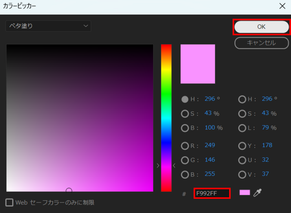Click the hex color F992FF field

[212, 193]
